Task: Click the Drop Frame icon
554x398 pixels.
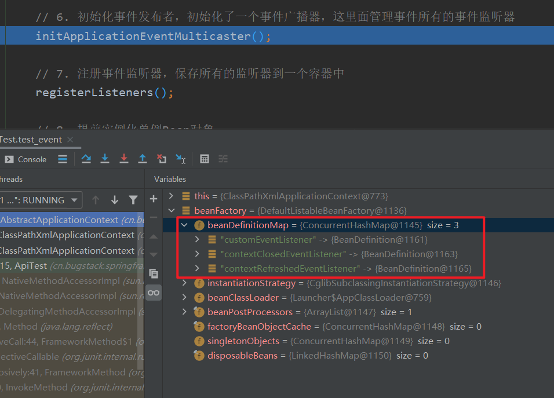Action: (162, 159)
